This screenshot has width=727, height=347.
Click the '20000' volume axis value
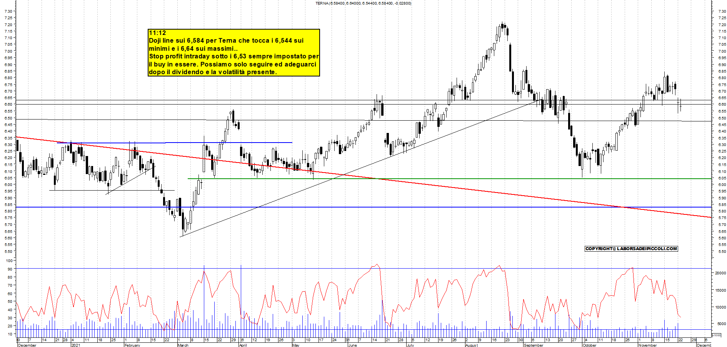click(x=720, y=273)
